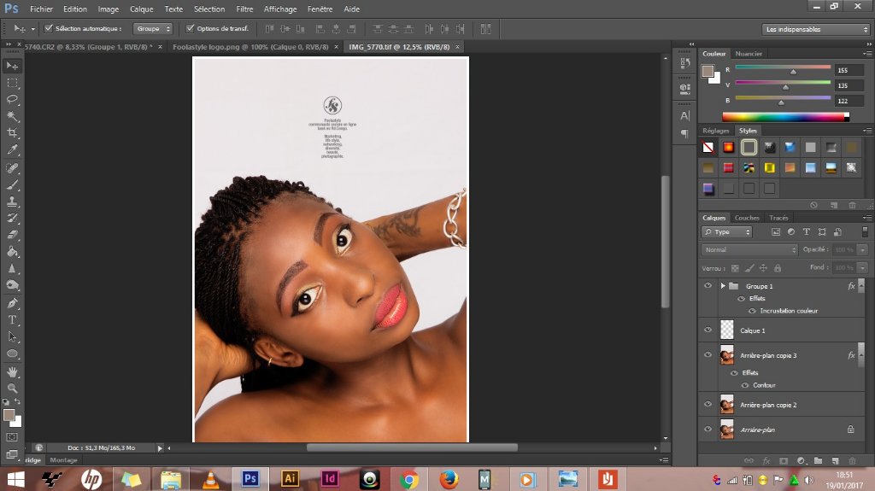Click the R red channel slider
Image resolution: width=875 pixels, height=491 pixels.
point(783,69)
